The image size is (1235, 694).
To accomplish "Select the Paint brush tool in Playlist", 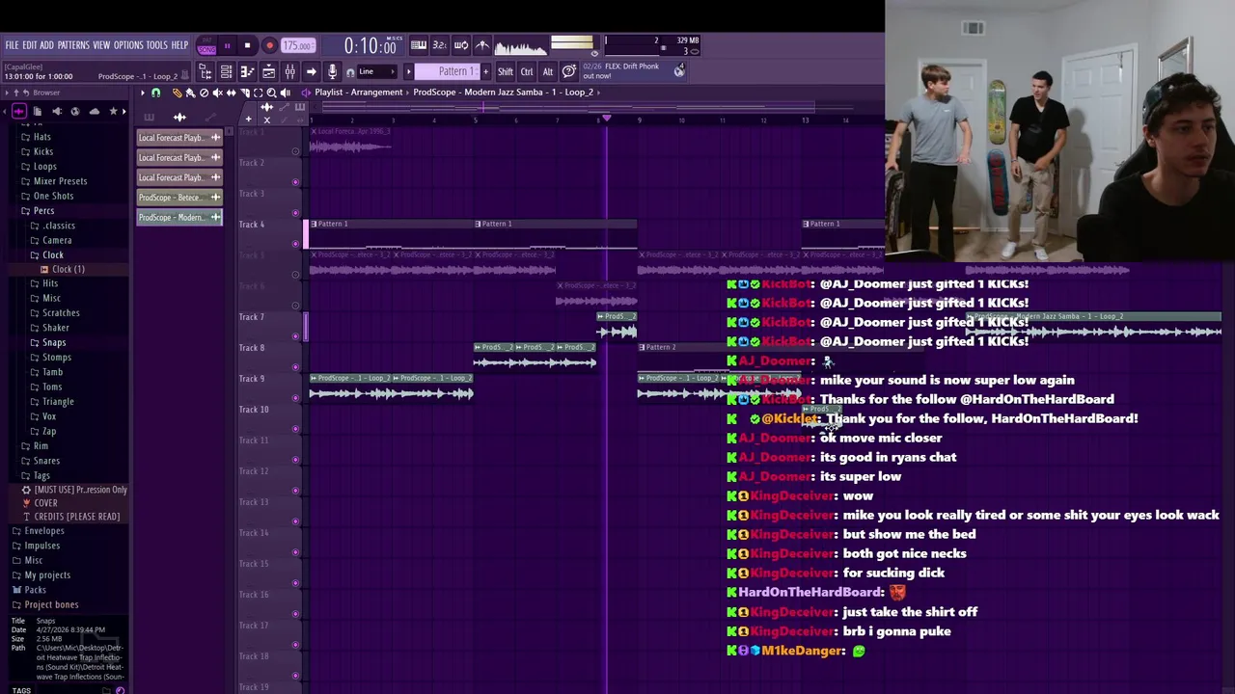I will coord(190,93).
